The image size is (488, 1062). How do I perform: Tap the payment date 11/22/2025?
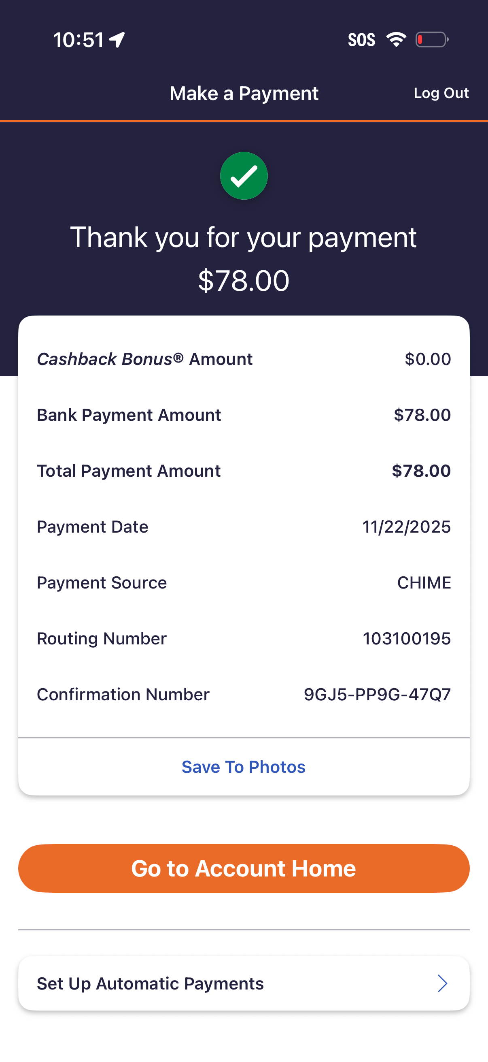(x=406, y=527)
